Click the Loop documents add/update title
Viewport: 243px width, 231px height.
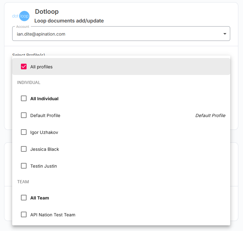tap(69, 21)
